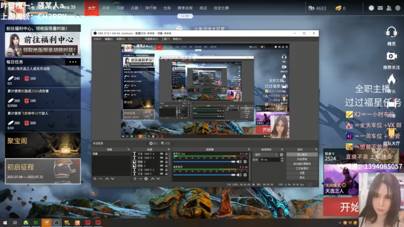Open the friends icon in game header
Viewport: 404px width, 227px height.
pos(389,8)
